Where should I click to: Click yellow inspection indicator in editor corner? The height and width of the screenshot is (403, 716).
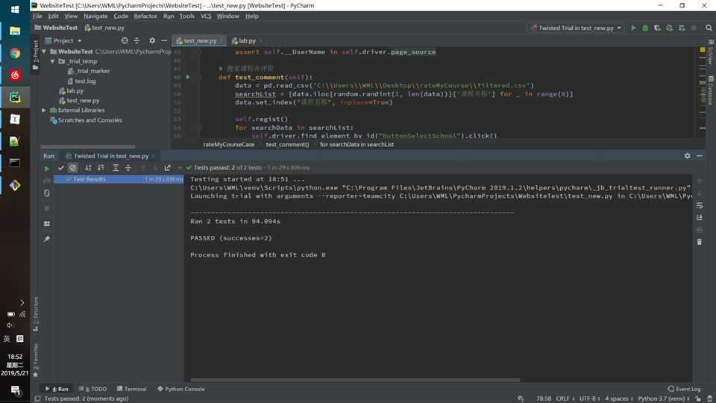click(x=702, y=49)
